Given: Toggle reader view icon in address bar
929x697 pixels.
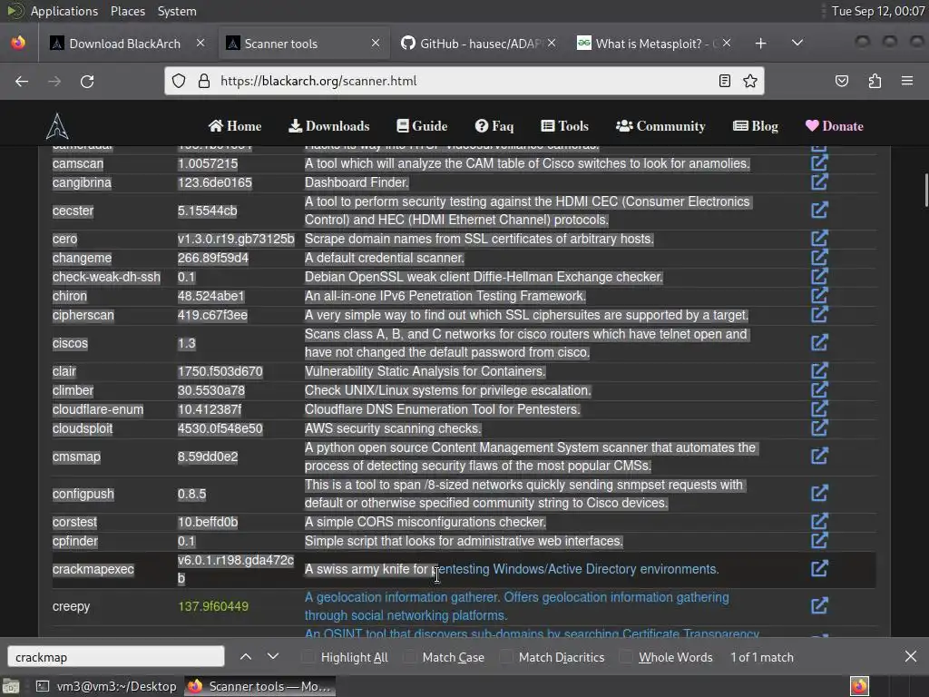Looking at the screenshot, I should 724,81.
